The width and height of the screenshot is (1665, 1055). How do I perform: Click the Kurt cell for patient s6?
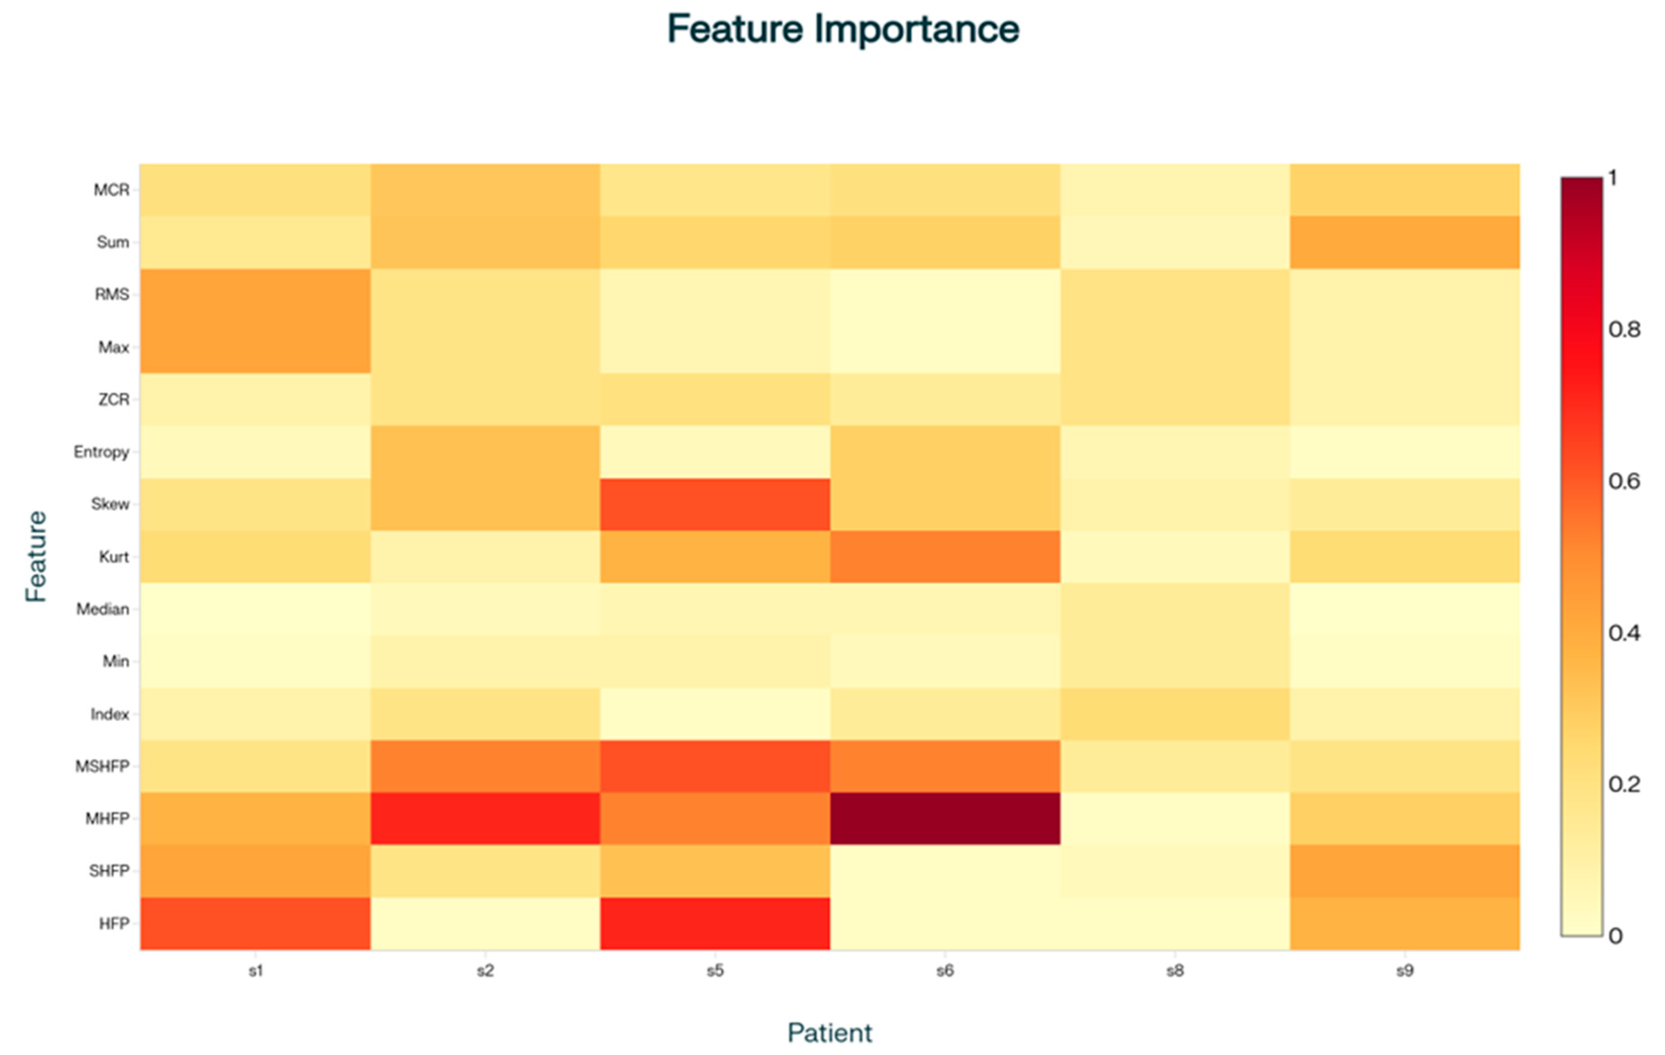944,556
